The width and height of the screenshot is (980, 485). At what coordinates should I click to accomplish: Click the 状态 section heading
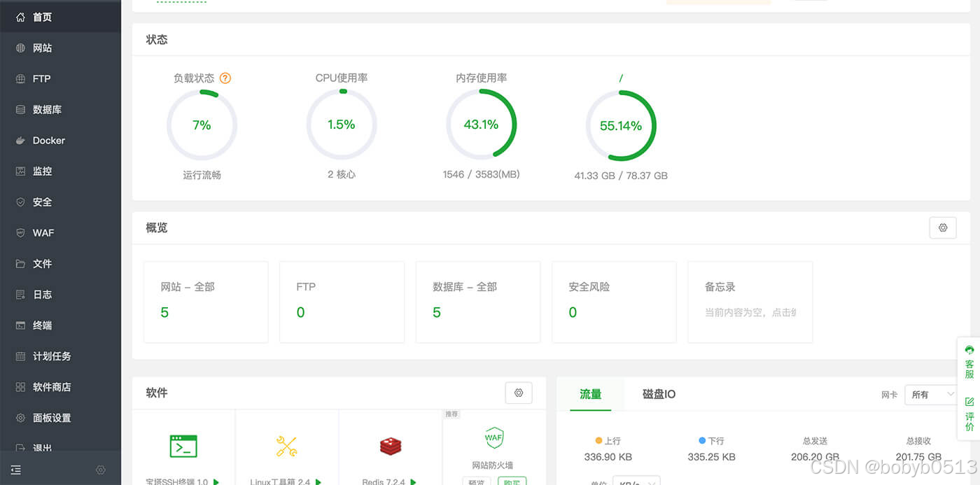(x=157, y=39)
